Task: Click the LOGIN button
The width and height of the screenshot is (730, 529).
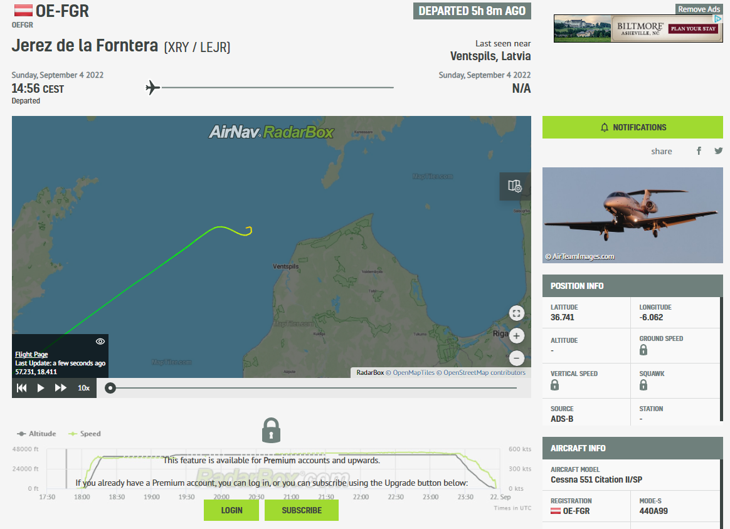Action: click(x=231, y=510)
